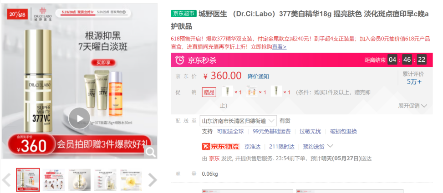
Task: Click the 京东物流 logo icon
Action: click(x=206, y=147)
